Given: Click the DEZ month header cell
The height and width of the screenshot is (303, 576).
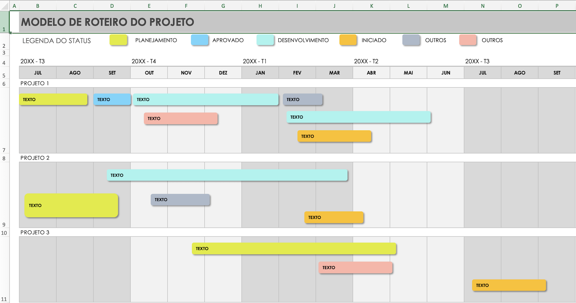Looking at the screenshot, I should point(223,73).
